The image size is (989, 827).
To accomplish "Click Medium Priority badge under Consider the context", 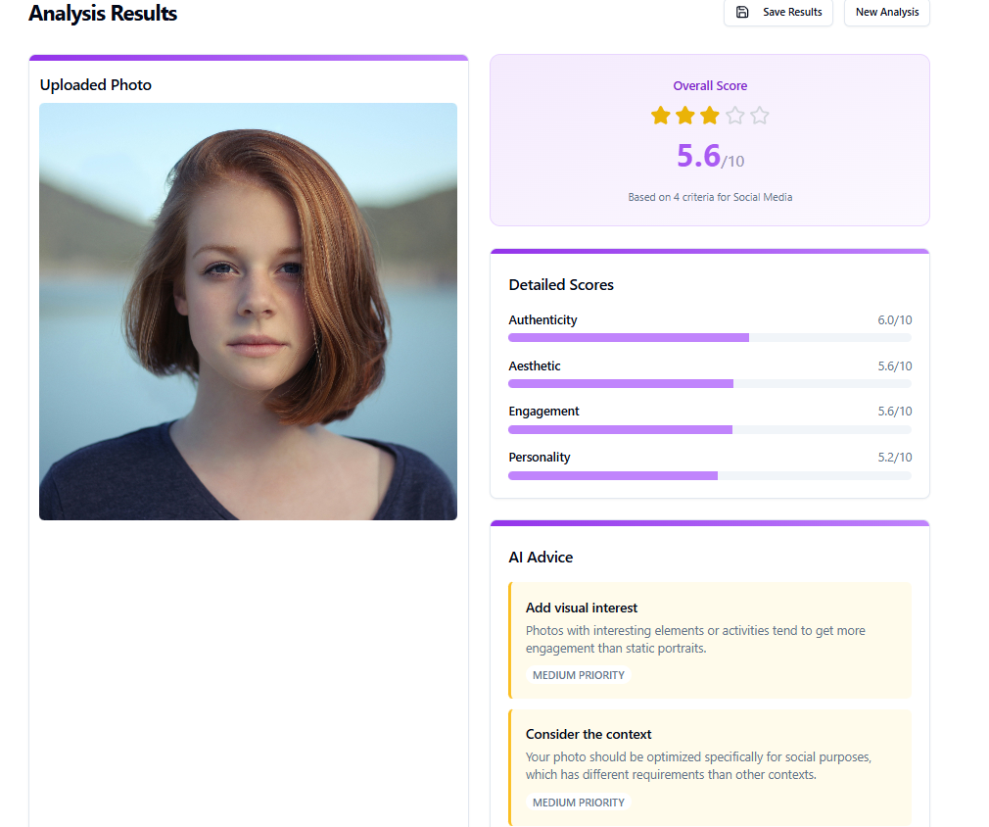I will coord(579,803).
